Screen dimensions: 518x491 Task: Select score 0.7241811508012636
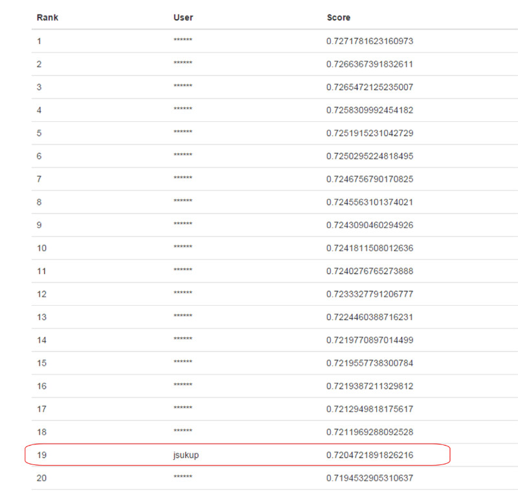click(x=370, y=248)
